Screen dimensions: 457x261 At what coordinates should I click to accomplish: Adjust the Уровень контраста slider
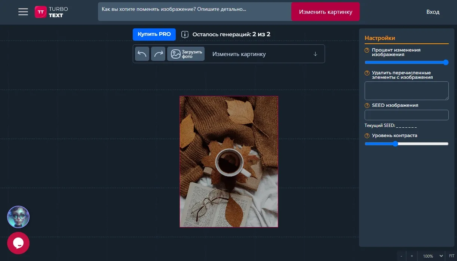[396, 144]
